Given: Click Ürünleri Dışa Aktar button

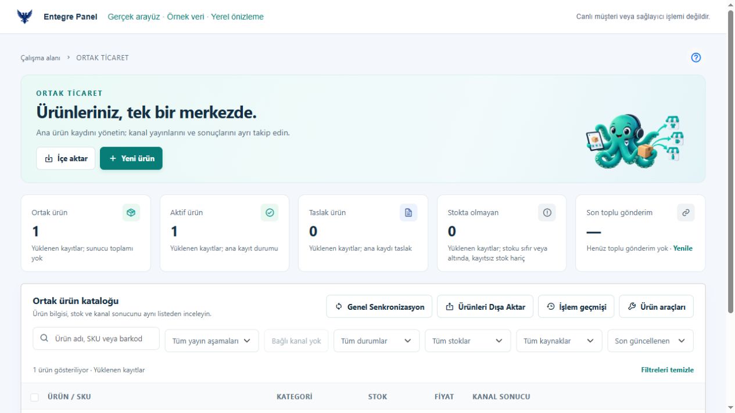Looking at the screenshot, I should [x=485, y=307].
